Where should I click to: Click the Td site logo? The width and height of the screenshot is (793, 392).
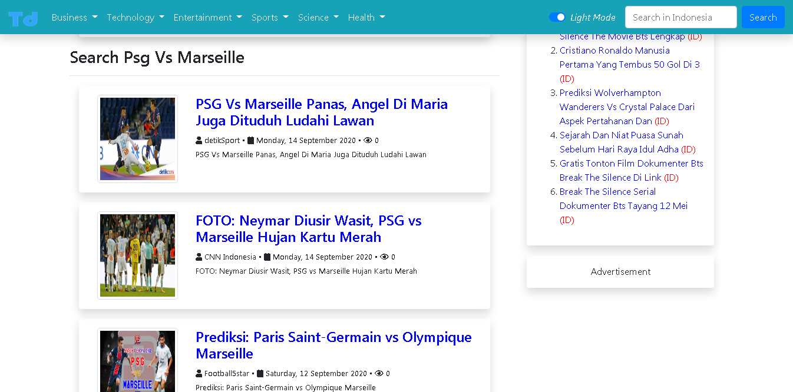click(23, 18)
